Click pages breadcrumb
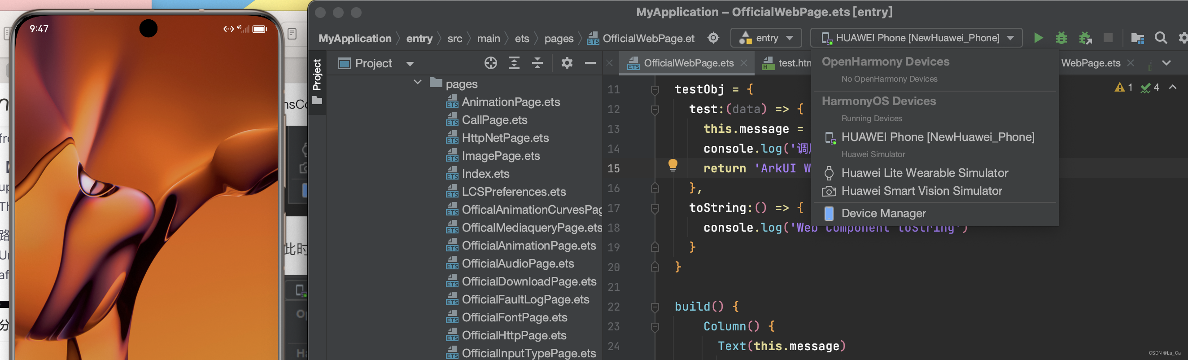Screen dimensions: 1188x360 pyautogui.click(x=559, y=38)
